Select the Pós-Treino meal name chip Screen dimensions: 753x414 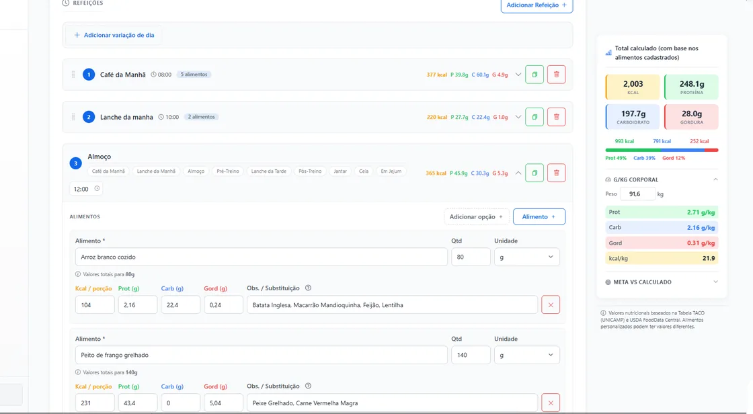pos(310,171)
